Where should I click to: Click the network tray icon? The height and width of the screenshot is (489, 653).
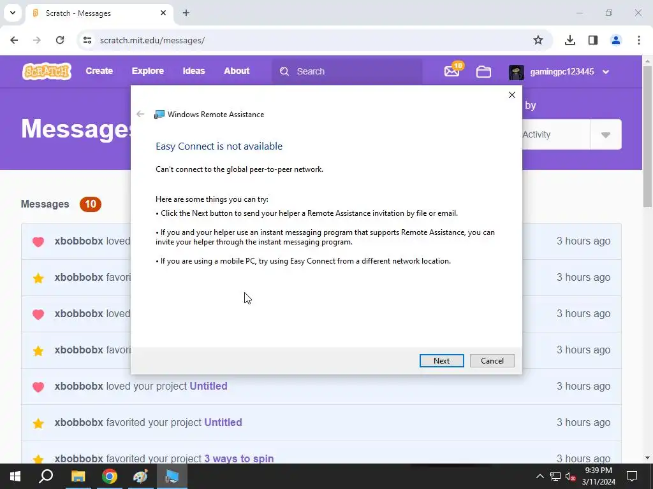tap(555, 476)
